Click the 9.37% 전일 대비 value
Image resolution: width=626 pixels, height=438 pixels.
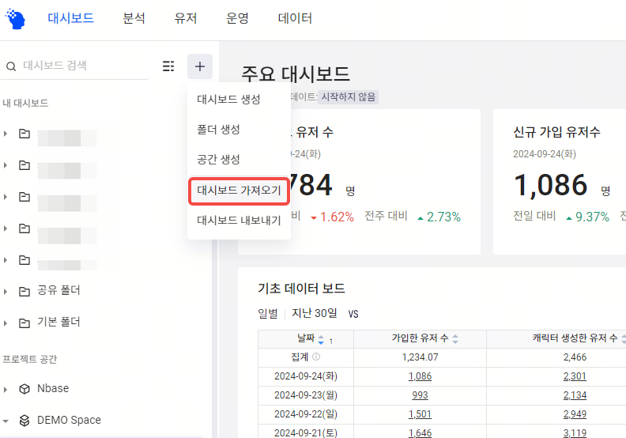pyautogui.click(x=593, y=217)
